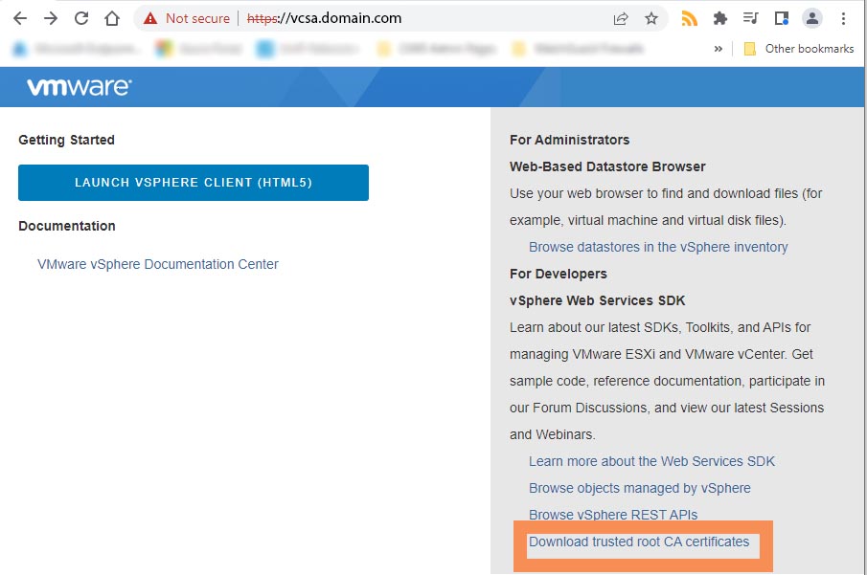The image size is (867, 575).
Task: Open the first blurred bookmark with the blue icon
Action: pos(76,49)
